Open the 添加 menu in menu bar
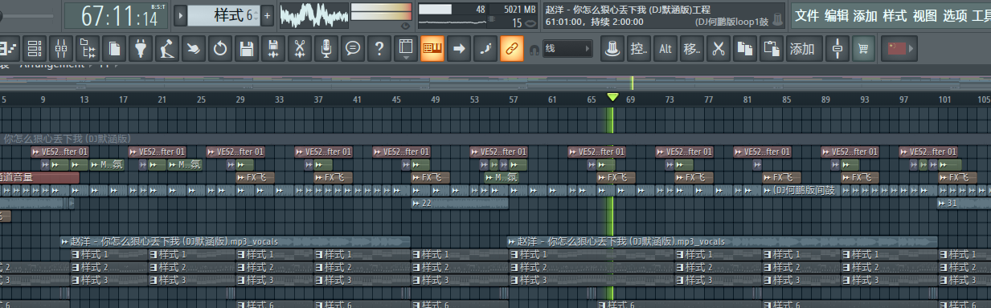Screen dimensions: 991x308 point(865,16)
